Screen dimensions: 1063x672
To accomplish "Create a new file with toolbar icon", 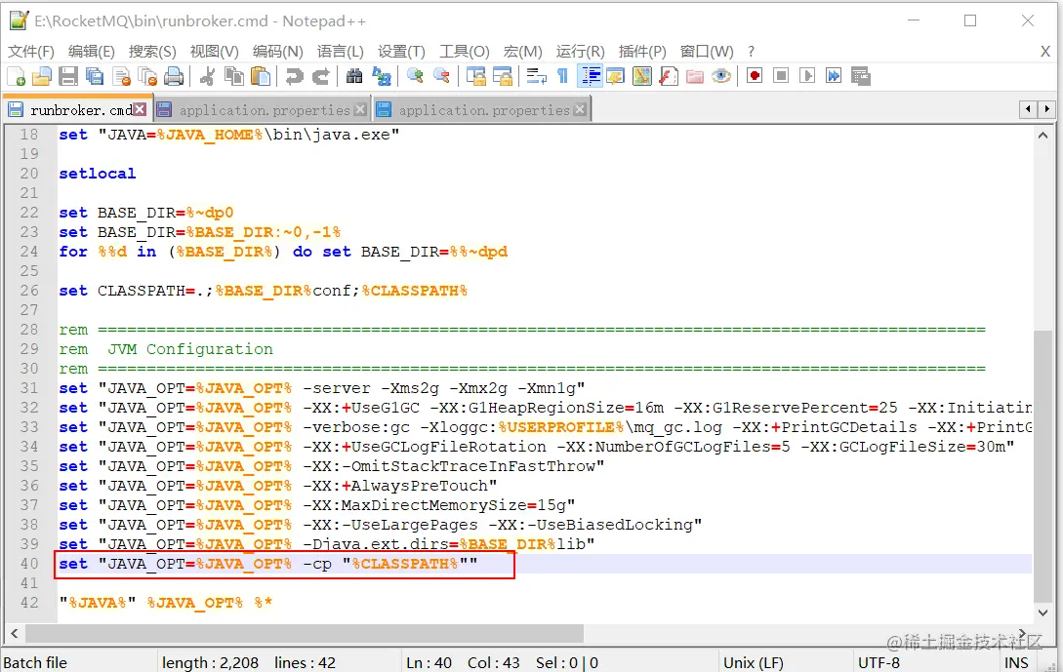I will (16, 76).
